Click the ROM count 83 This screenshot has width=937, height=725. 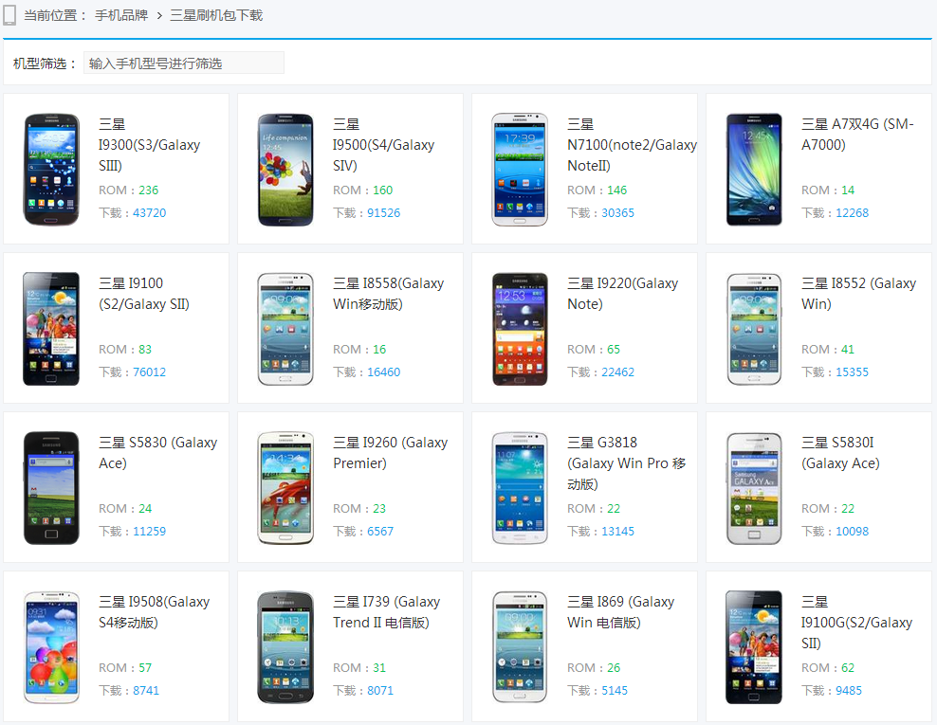(145, 350)
